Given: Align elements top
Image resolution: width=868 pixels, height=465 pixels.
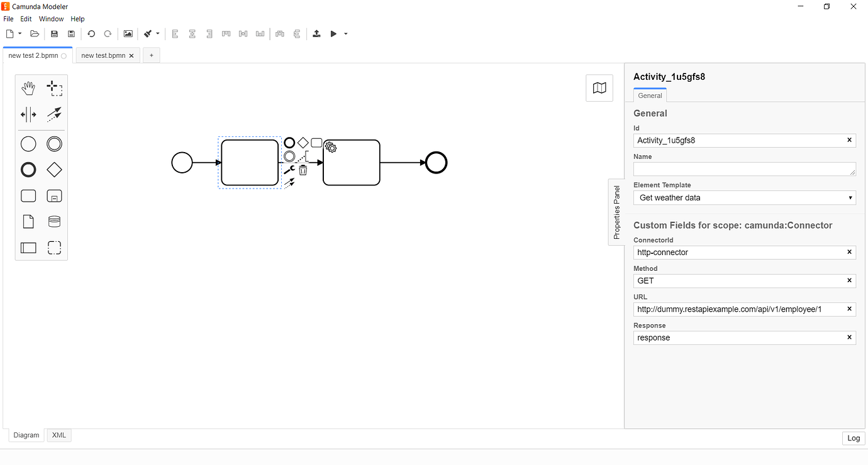Looking at the screenshot, I should 226,34.
